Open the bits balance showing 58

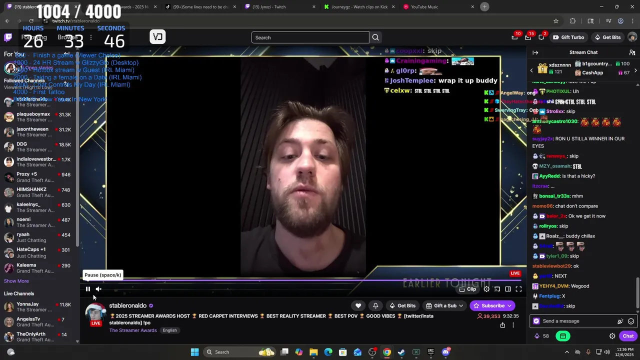click(542, 336)
